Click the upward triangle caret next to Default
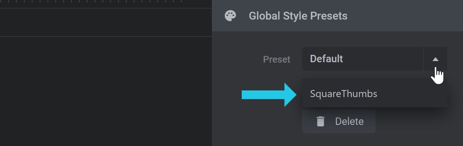This screenshot has width=463, height=146. [x=435, y=59]
